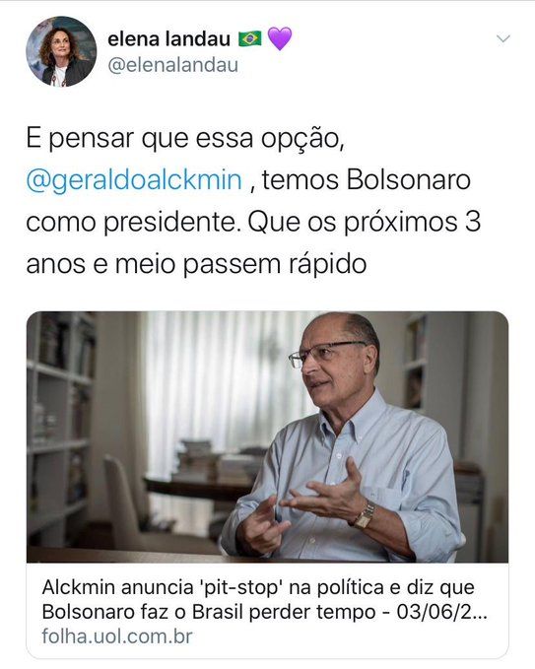Open the folha.uol.com.br source link
This screenshot has width=535, height=669.
click(117, 636)
